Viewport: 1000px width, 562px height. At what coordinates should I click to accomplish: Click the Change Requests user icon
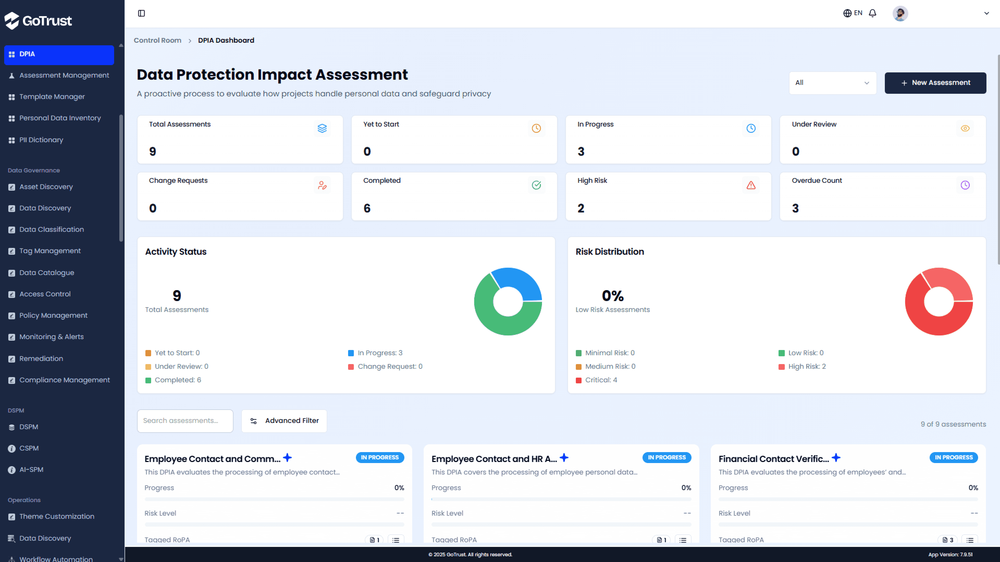pyautogui.click(x=322, y=185)
